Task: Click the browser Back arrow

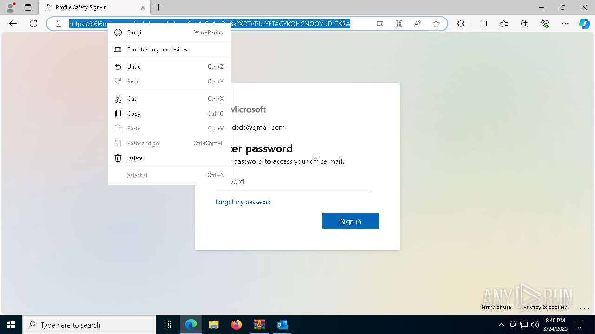Action: (13, 24)
